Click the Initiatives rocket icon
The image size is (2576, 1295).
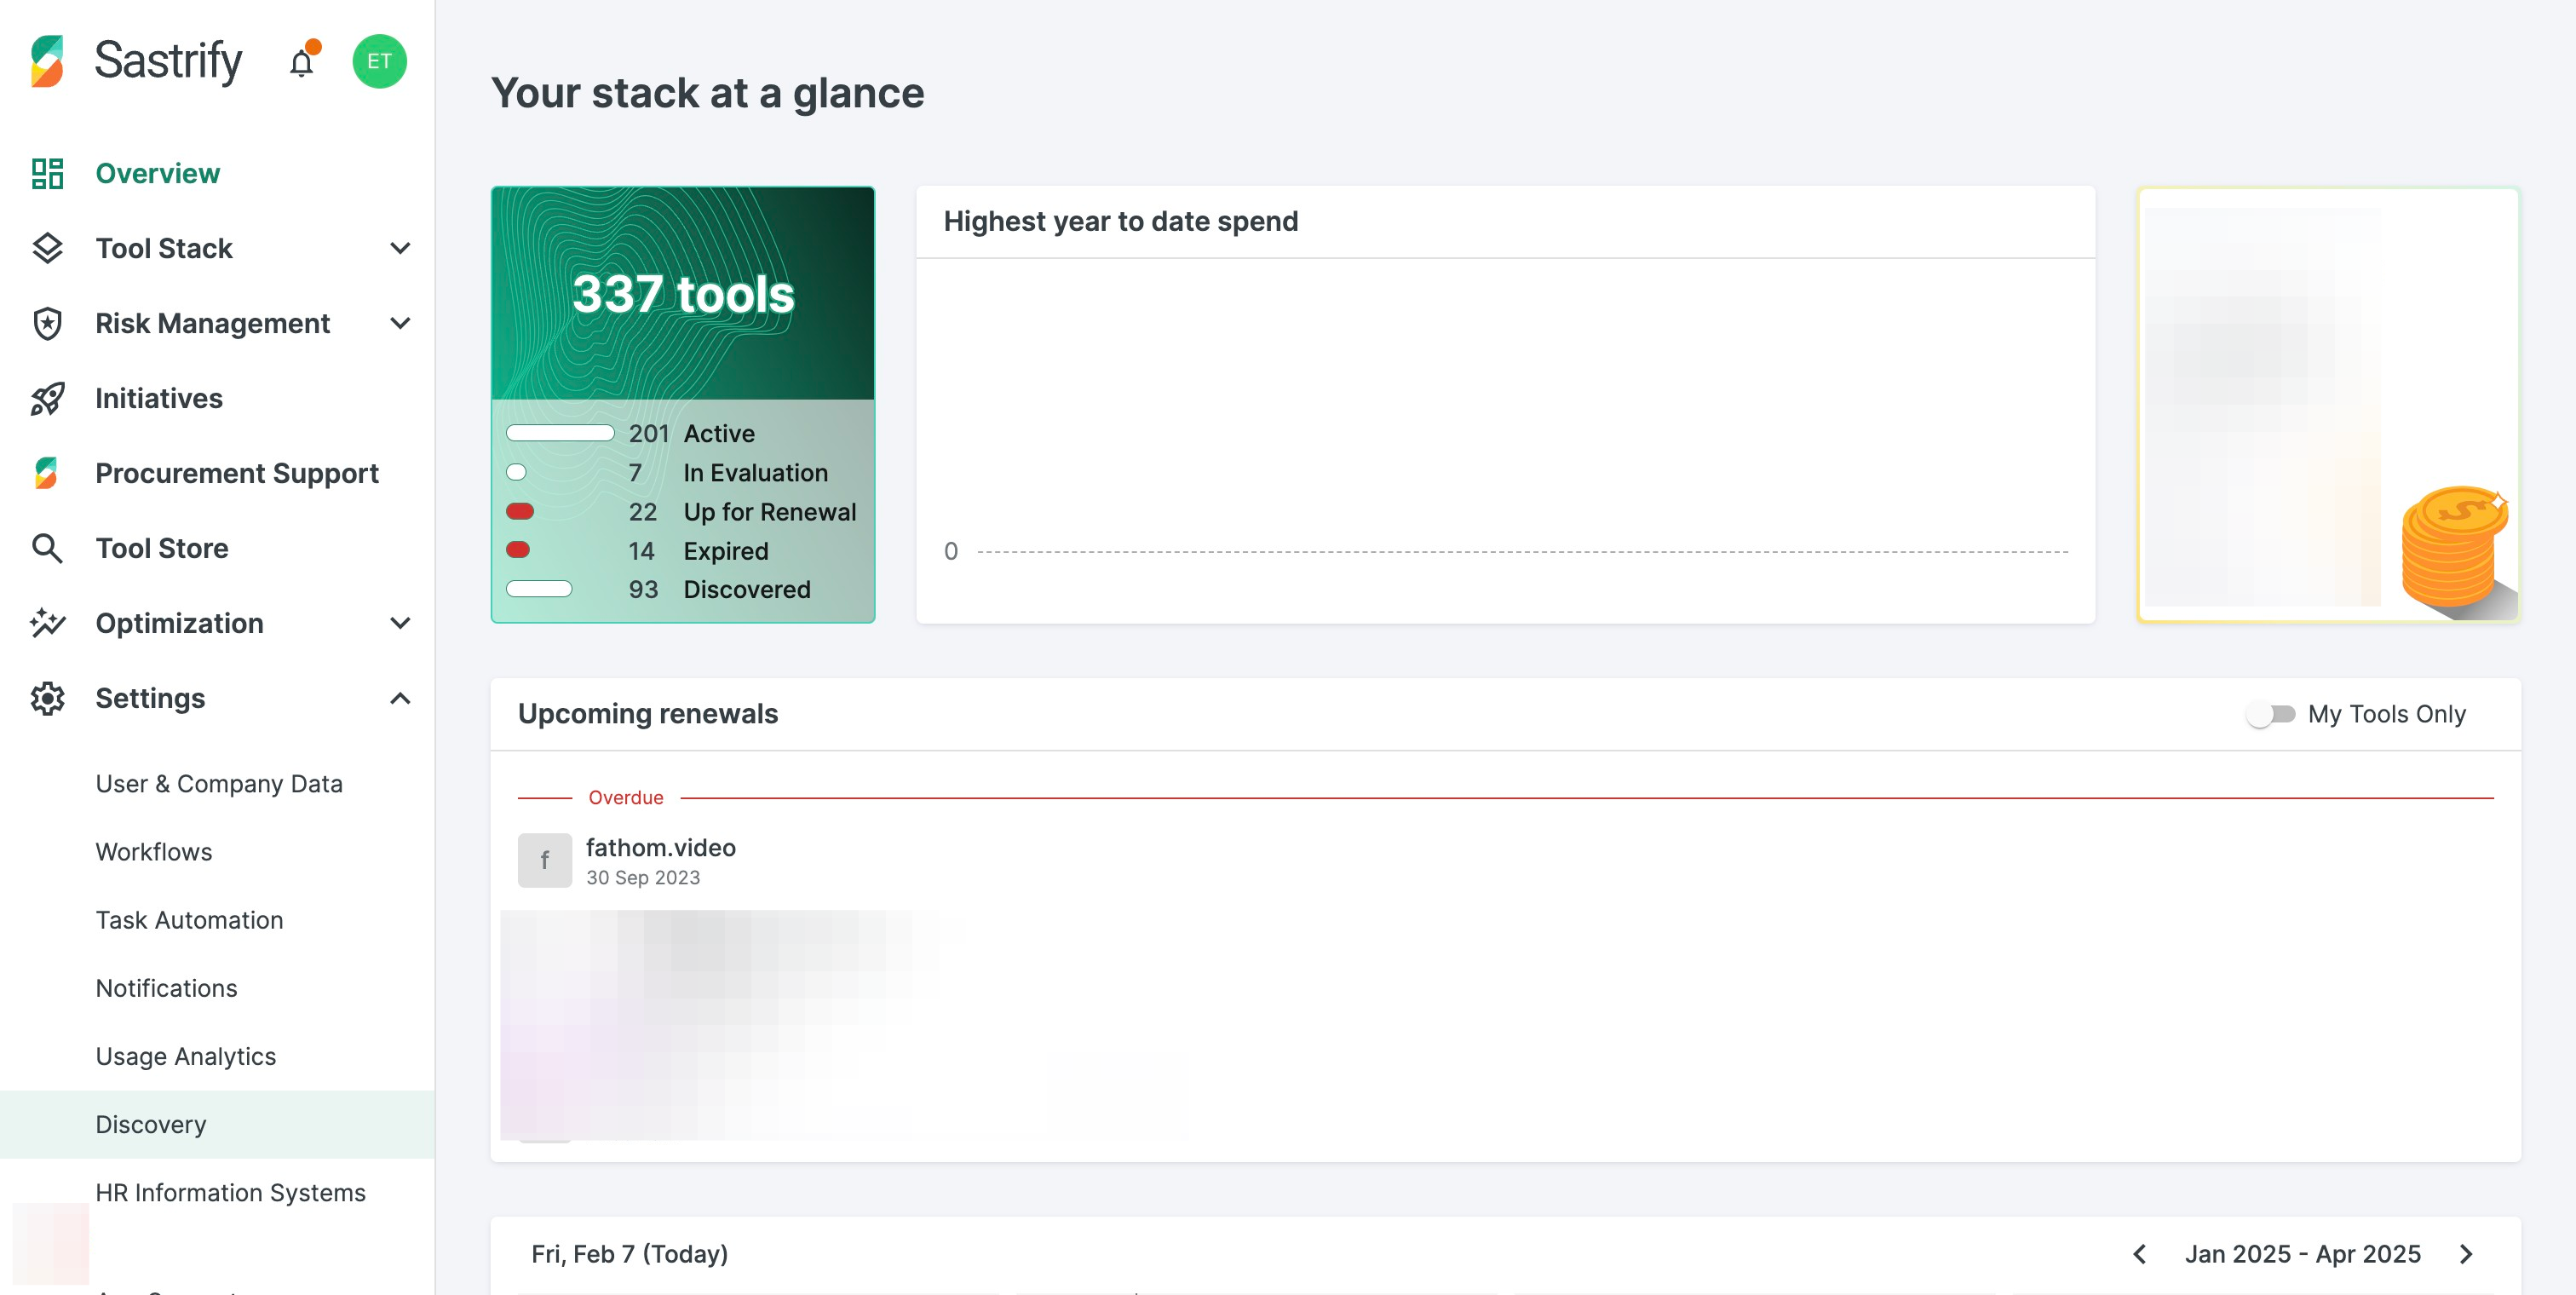47,398
